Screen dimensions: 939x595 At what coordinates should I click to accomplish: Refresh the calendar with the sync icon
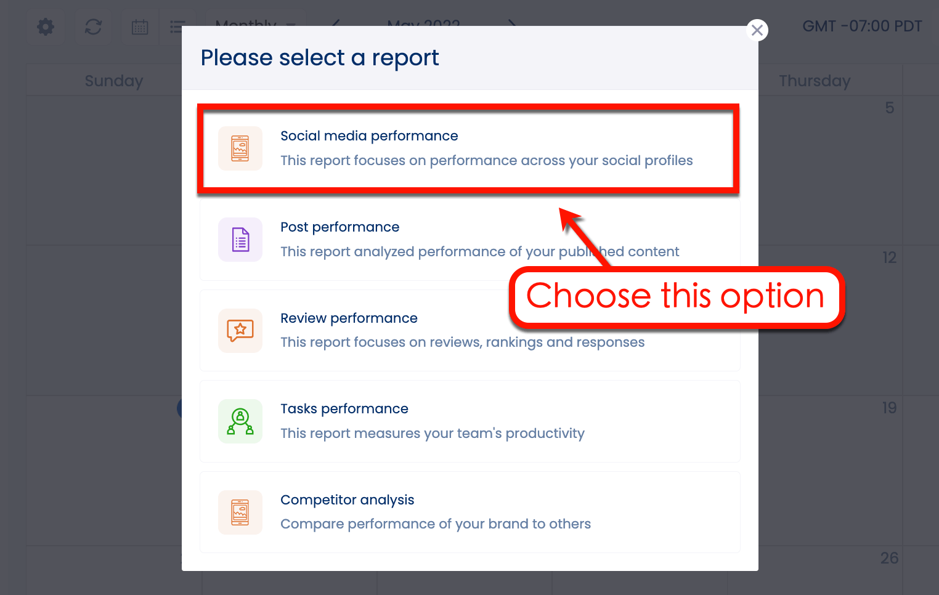[x=93, y=26]
